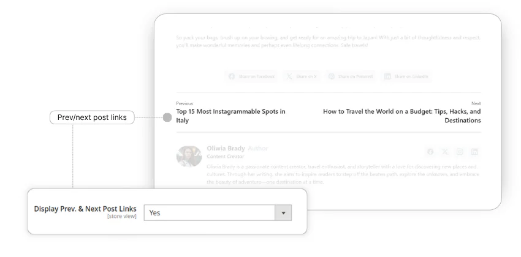The height and width of the screenshot is (257, 521).
Task: Click the [store view] scope label
Action: pyautogui.click(x=122, y=217)
